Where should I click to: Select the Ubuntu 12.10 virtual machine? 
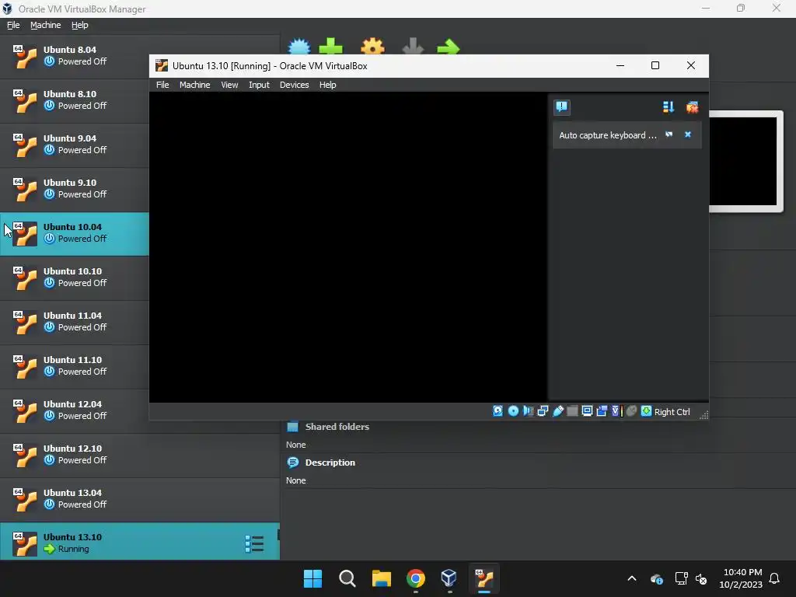coord(140,455)
